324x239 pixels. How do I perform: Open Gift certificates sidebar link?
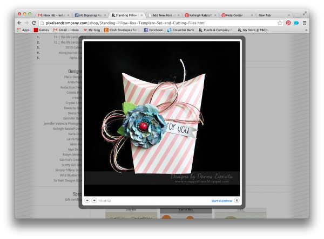pyautogui.click(x=73, y=200)
